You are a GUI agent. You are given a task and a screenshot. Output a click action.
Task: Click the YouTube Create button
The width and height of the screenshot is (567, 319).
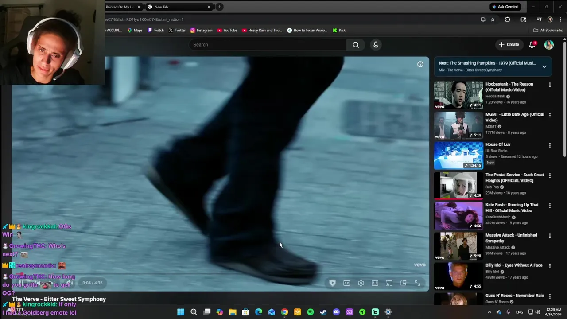pyautogui.click(x=509, y=45)
